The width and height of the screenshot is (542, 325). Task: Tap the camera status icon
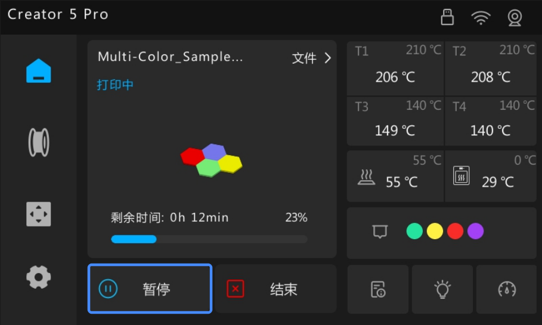(515, 18)
